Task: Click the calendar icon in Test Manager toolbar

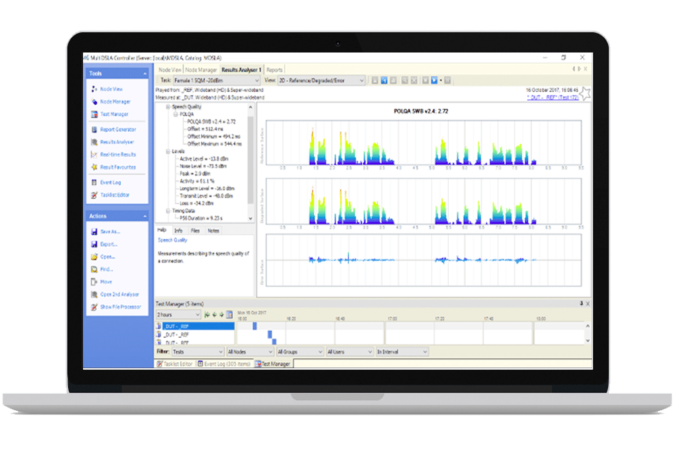Action: coord(230,315)
